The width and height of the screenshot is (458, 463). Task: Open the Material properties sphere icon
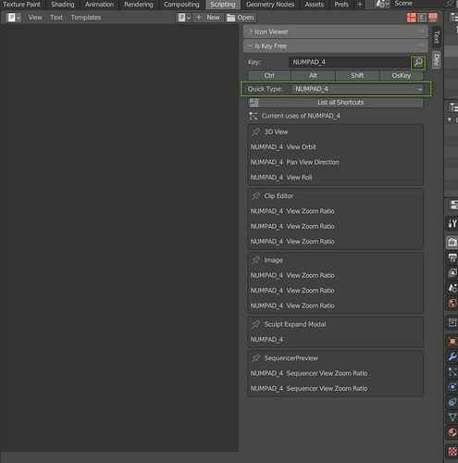coord(452,432)
